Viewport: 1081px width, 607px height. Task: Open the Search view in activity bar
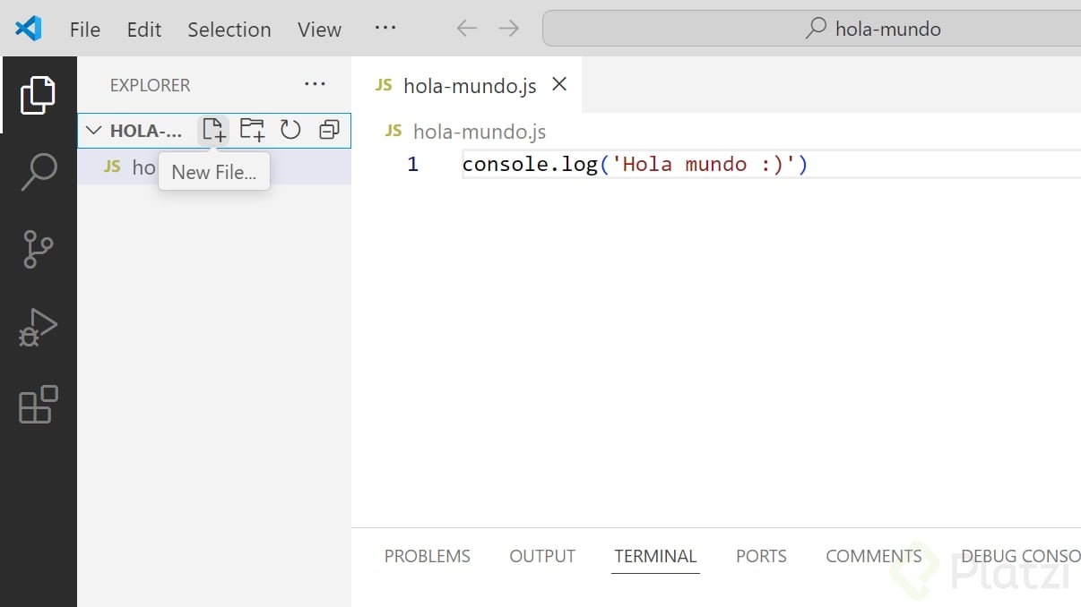click(x=38, y=172)
